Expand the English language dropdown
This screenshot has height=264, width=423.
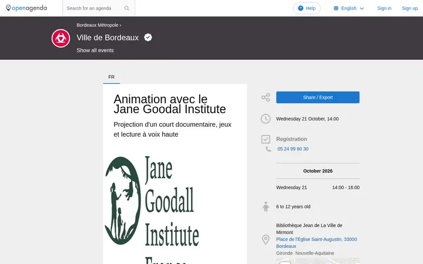349,8
